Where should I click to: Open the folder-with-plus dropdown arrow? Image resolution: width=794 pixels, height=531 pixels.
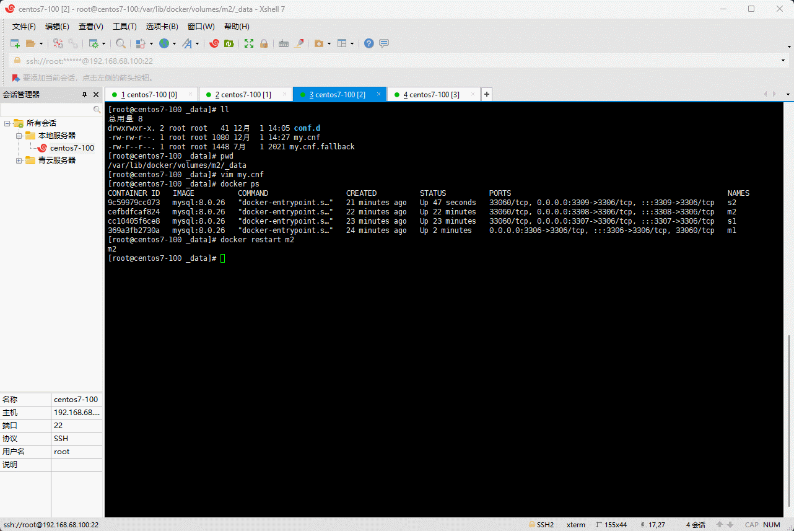pyautogui.click(x=329, y=43)
